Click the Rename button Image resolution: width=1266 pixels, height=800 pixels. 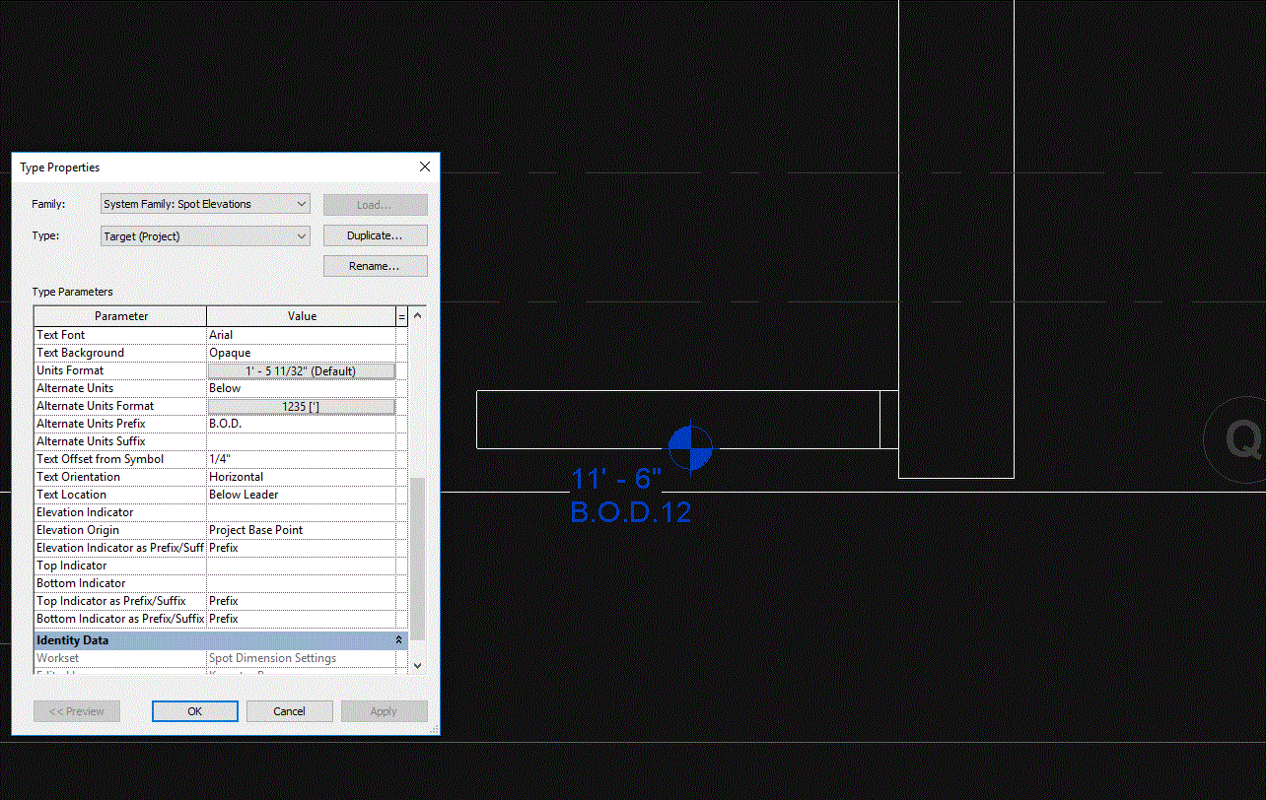click(x=375, y=266)
